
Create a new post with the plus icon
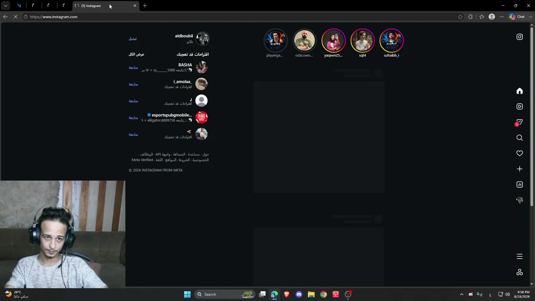[520, 169]
